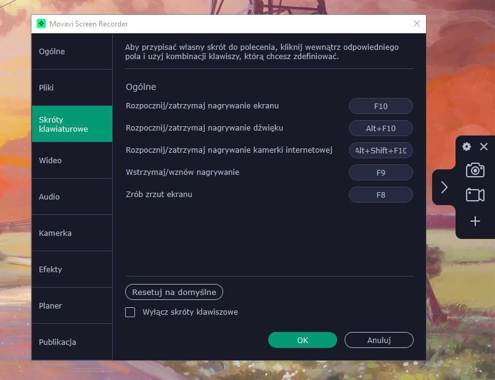Close the side widget with X icon

pyautogui.click(x=484, y=147)
